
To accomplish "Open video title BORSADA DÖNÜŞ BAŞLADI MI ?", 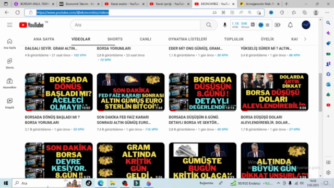I will 52,120.
